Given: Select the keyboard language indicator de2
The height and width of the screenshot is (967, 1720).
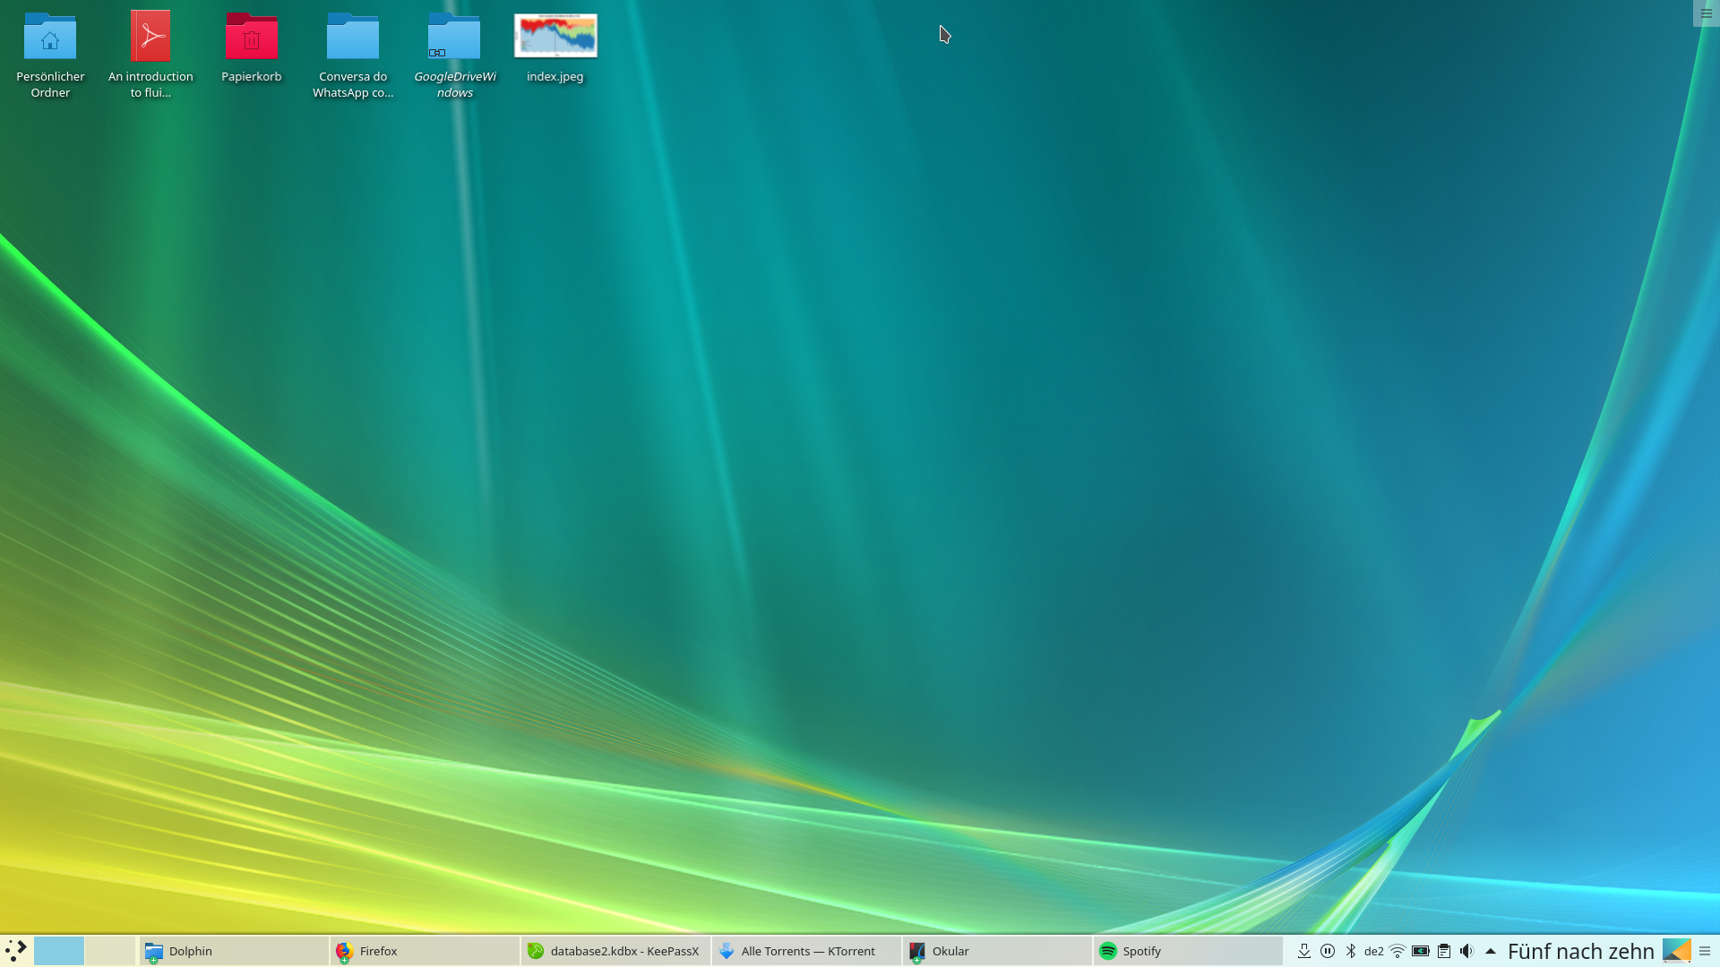Looking at the screenshot, I should click(1372, 951).
